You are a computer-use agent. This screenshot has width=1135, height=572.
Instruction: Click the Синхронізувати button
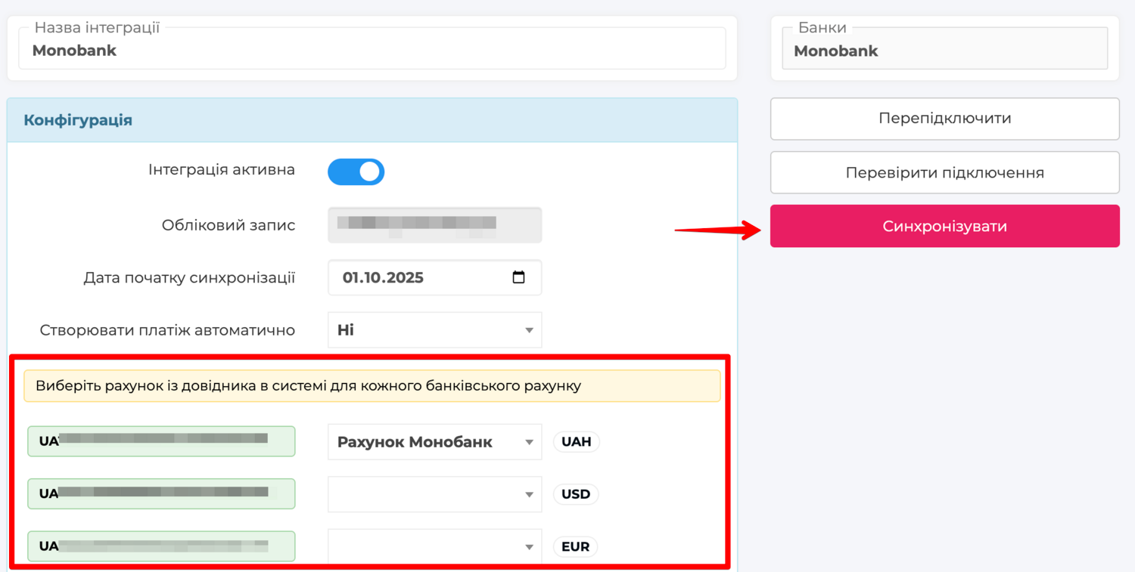click(x=944, y=226)
